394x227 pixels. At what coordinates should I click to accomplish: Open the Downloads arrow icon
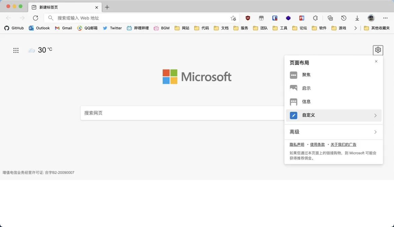357,18
